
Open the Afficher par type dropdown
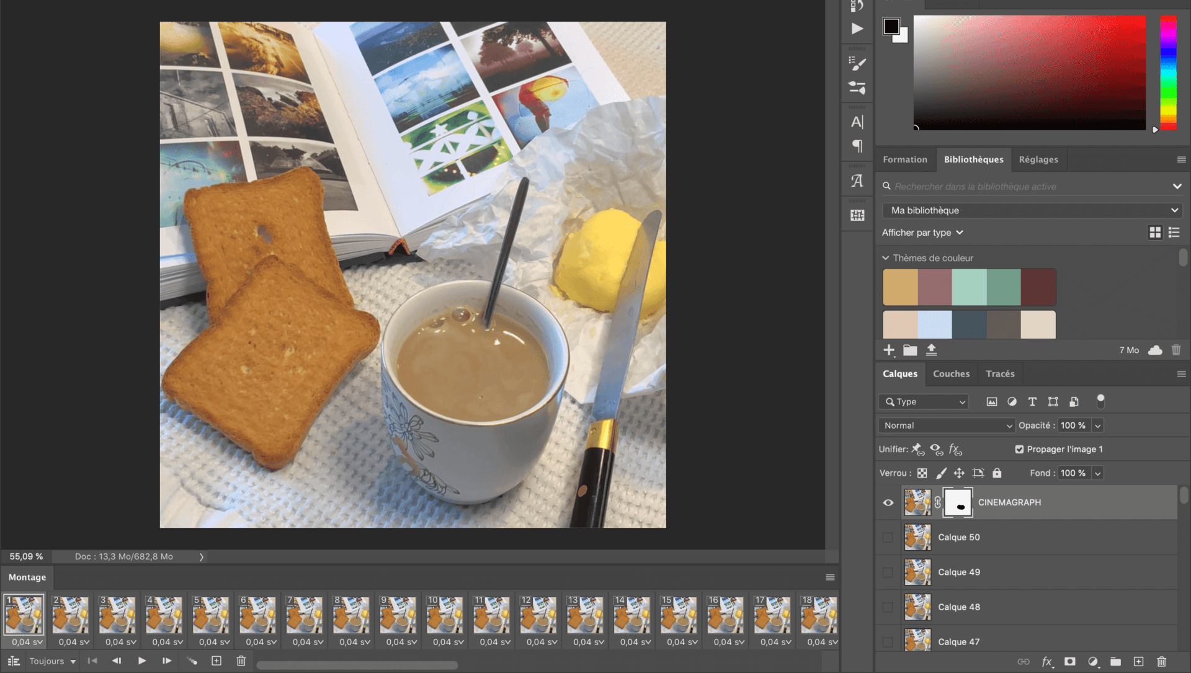[922, 231]
